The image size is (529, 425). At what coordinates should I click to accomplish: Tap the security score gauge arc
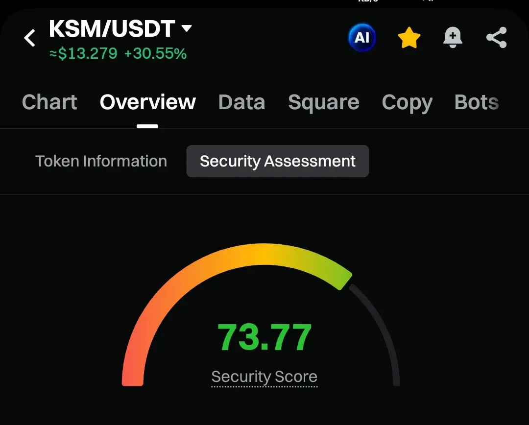coord(261,314)
